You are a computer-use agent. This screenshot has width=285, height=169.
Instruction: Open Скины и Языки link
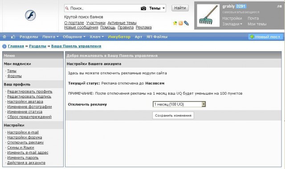click(20, 148)
